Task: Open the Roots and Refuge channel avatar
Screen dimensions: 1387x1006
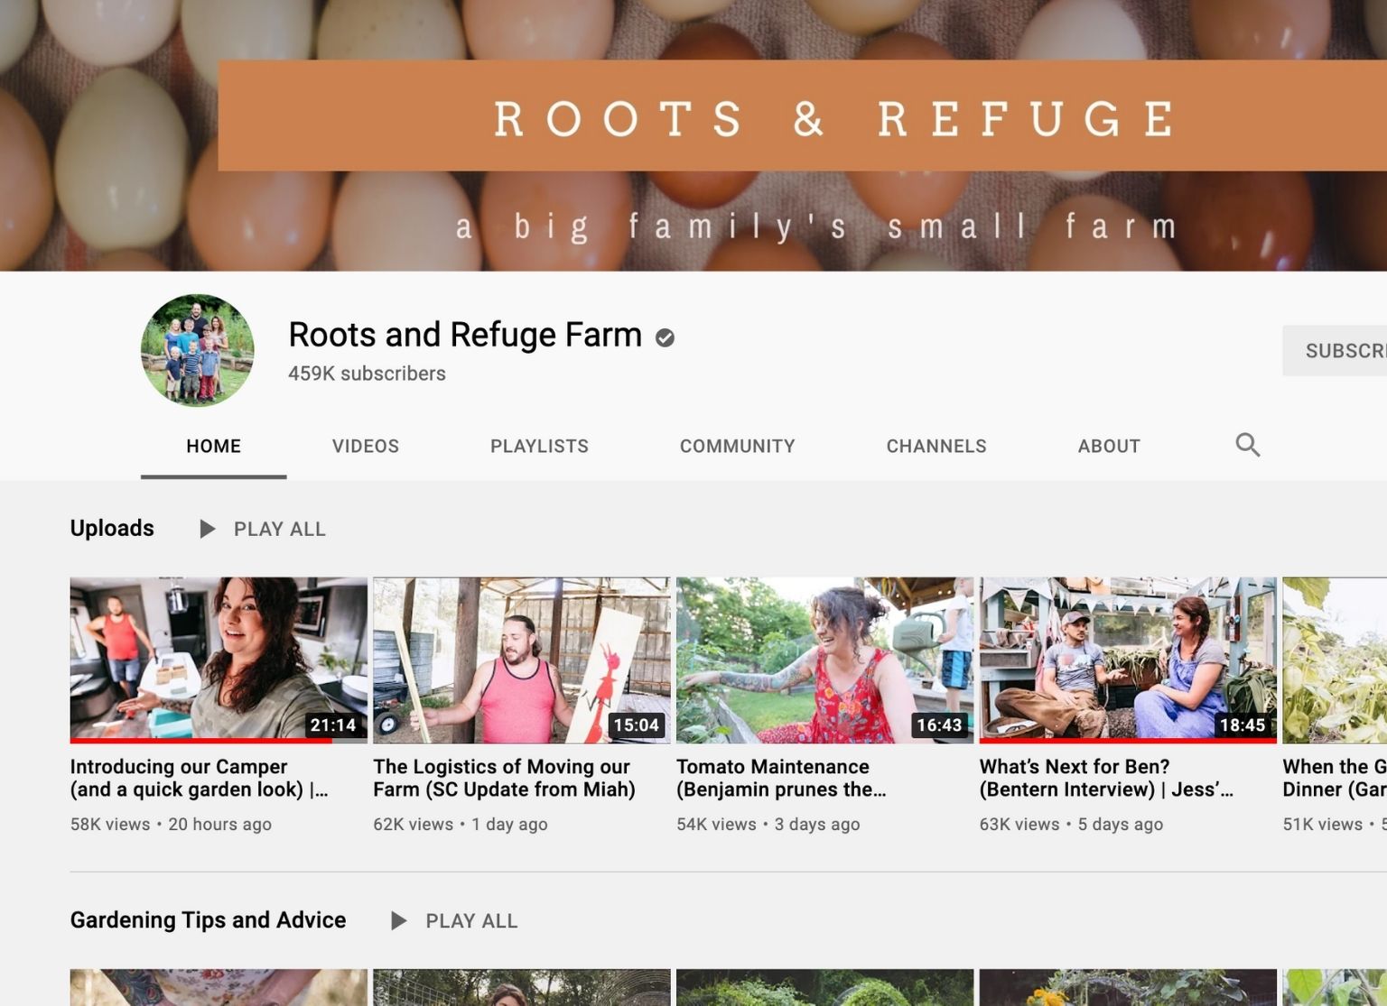Action: (x=197, y=350)
